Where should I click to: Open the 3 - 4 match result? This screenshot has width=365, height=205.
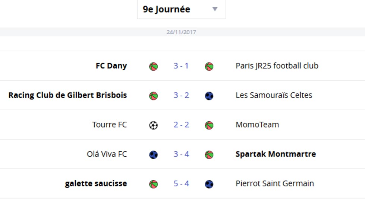tap(181, 154)
